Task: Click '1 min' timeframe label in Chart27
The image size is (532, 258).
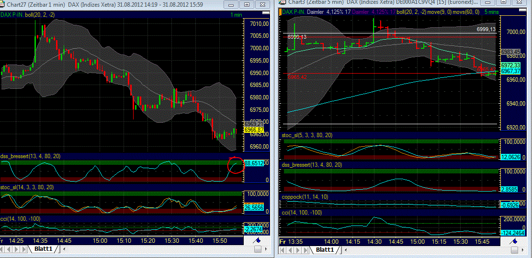Action: (236, 14)
